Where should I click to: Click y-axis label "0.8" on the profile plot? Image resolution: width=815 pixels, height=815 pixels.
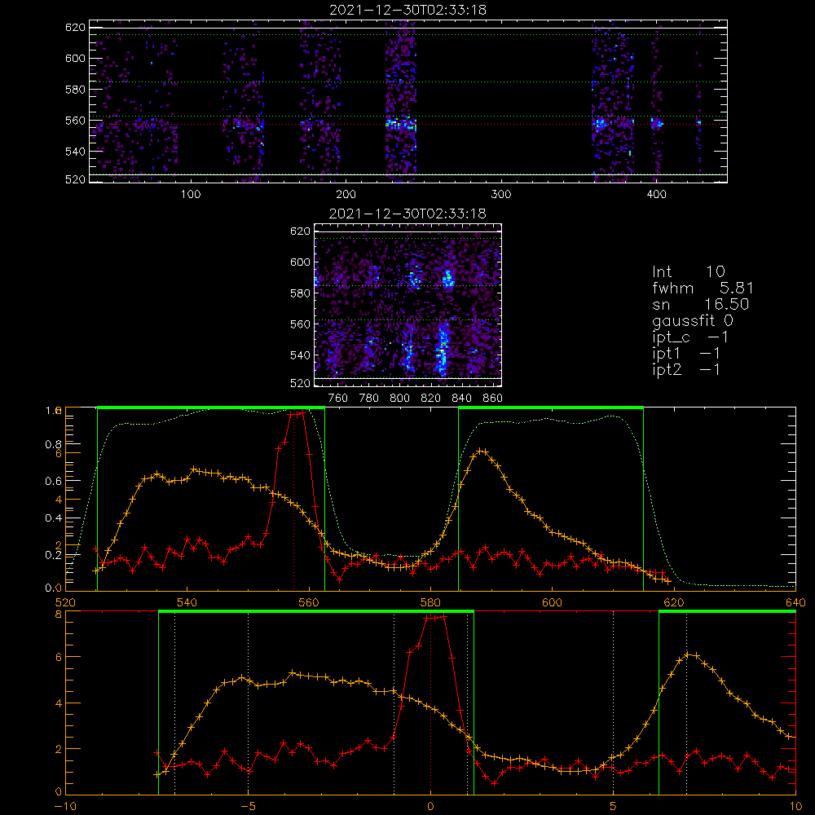pyautogui.click(x=54, y=444)
